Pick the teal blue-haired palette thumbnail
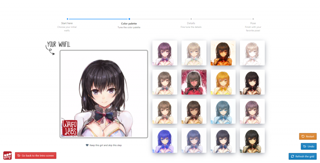Image resolution: width=320 pixels, height=163 pixels. (x=223, y=111)
